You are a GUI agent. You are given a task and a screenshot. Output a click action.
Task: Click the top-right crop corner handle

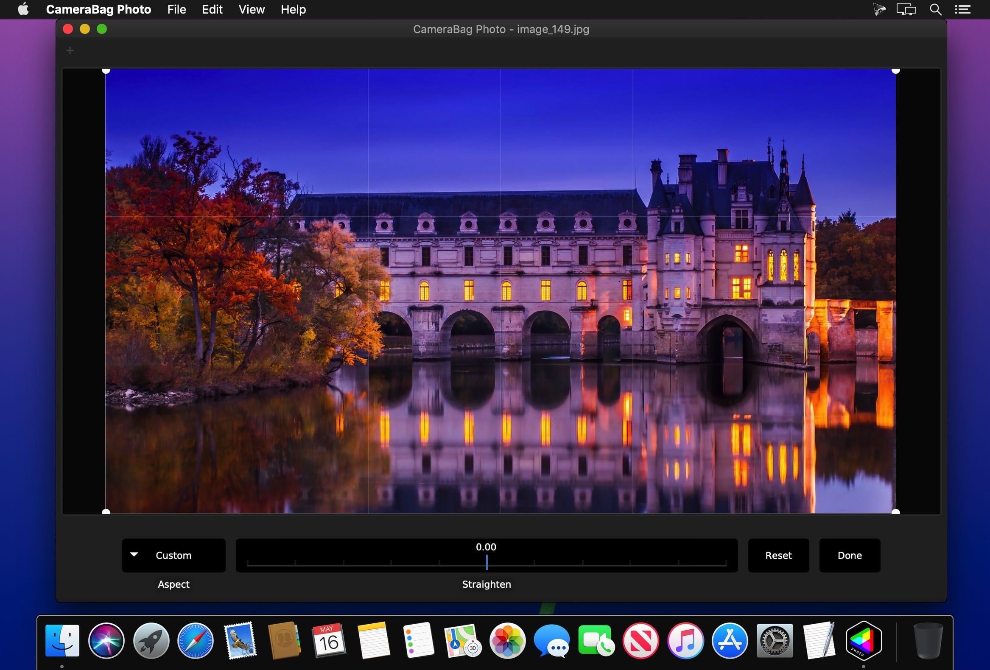pyautogui.click(x=895, y=71)
